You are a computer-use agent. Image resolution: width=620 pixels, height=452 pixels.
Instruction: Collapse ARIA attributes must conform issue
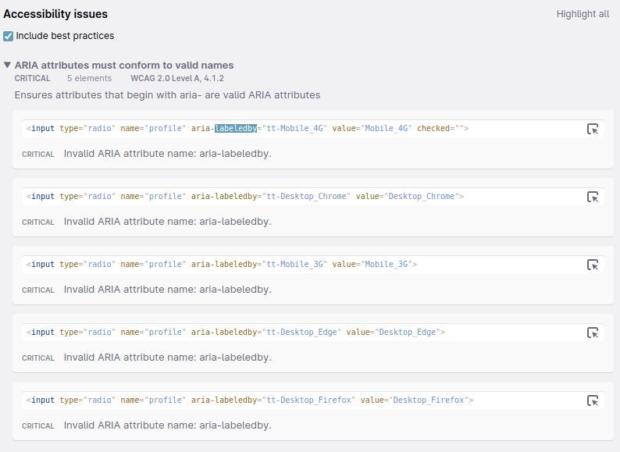[7, 65]
